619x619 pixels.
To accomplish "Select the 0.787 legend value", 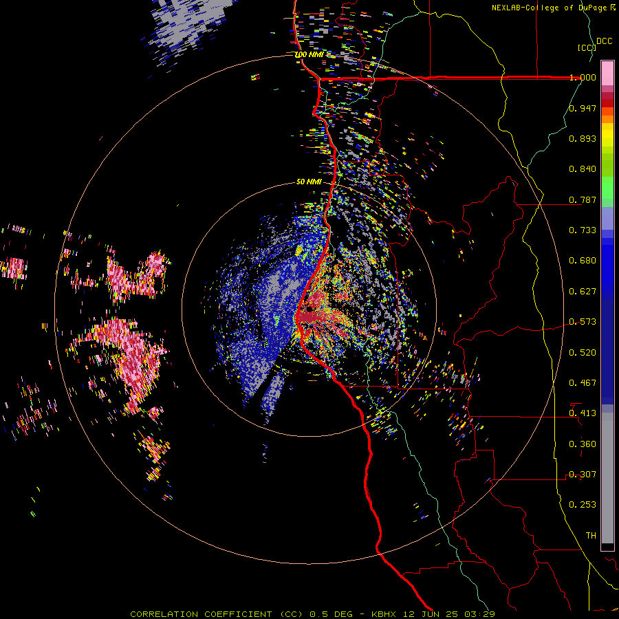I will pyautogui.click(x=583, y=199).
